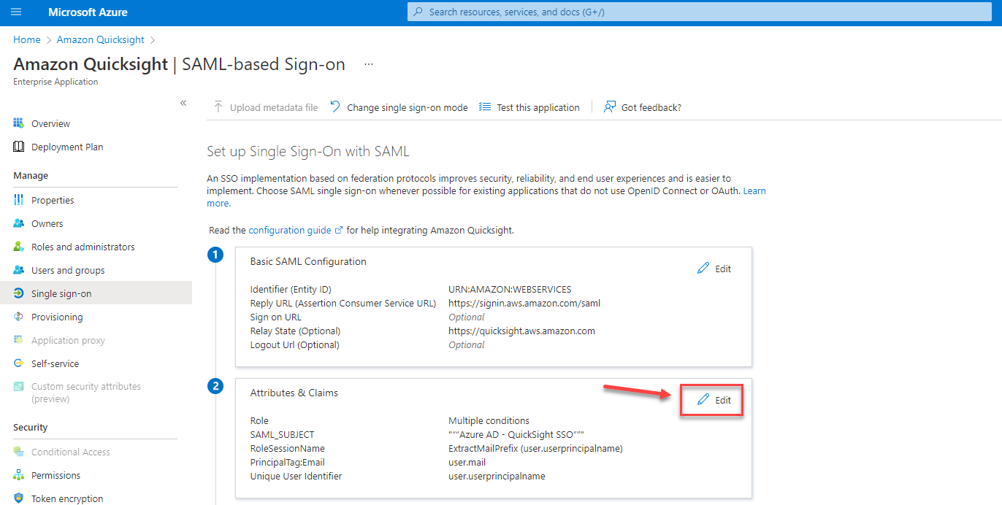Navigate to Home breadcrumb
The height and width of the screenshot is (505, 1002).
click(x=27, y=39)
